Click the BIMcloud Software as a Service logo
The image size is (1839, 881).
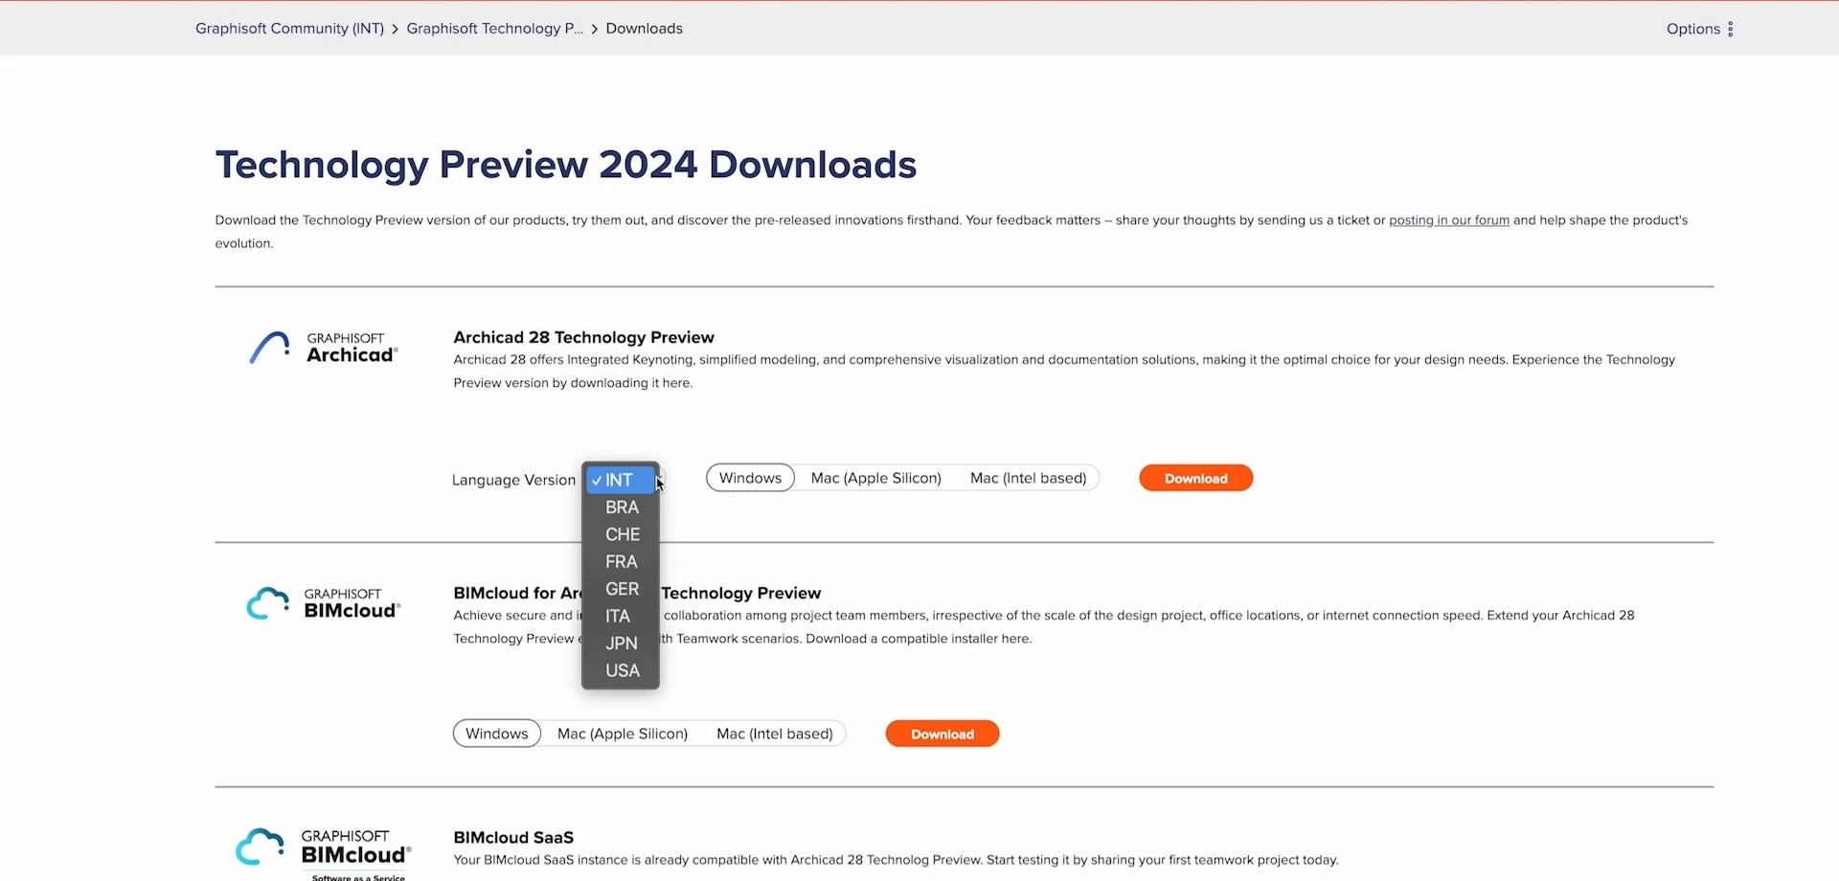(x=324, y=854)
